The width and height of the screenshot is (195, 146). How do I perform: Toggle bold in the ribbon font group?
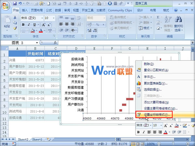click(x=23, y=24)
